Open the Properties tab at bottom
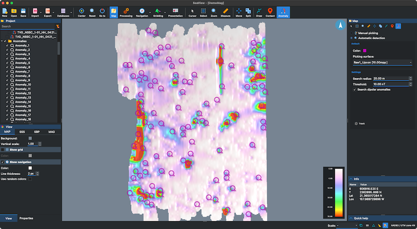 click(26, 218)
